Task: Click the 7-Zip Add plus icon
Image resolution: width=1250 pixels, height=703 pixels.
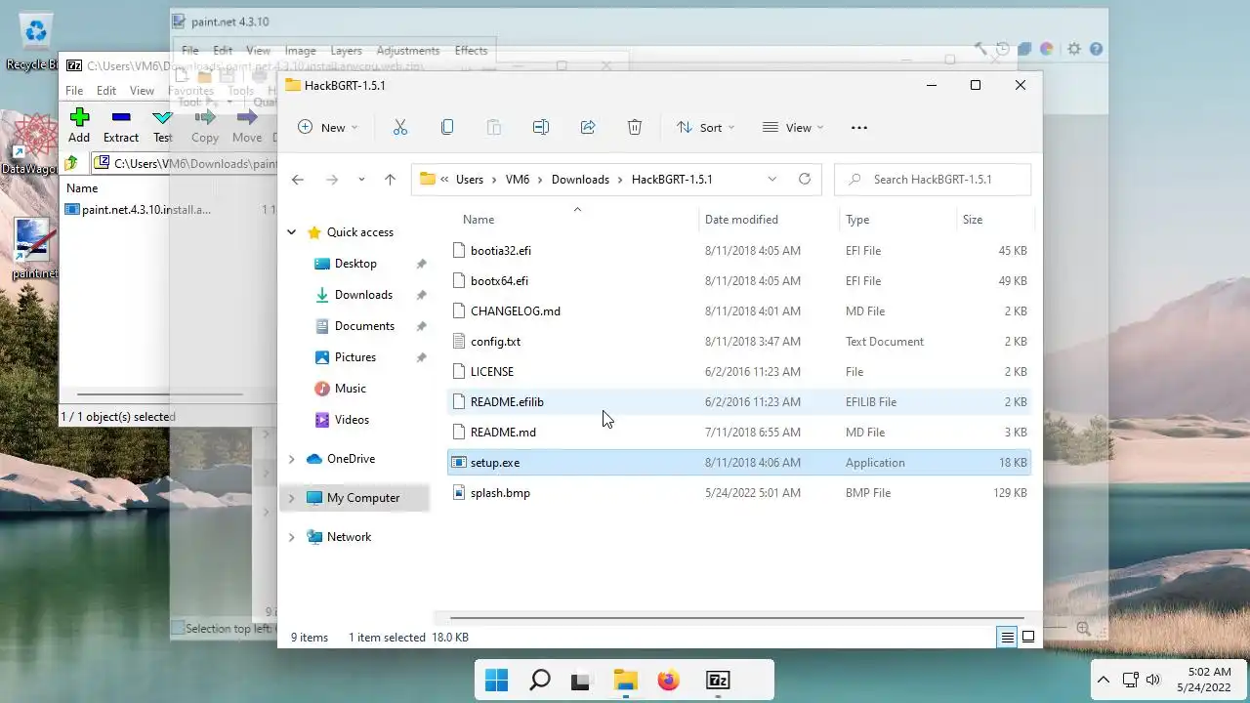Action: coord(80,117)
